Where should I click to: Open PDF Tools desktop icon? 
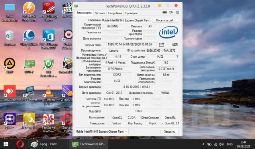pyautogui.click(x=29, y=121)
